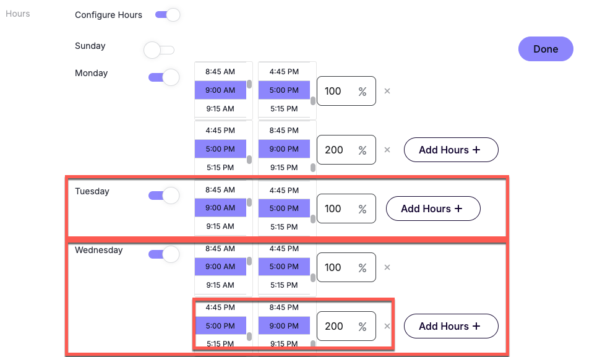Click highlighted 9:00 AM in Monday start
This screenshot has width=605, height=357.
[x=220, y=90]
